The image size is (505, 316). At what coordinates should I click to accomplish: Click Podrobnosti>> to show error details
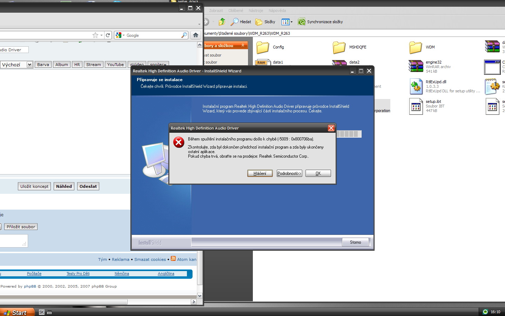[289, 173]
